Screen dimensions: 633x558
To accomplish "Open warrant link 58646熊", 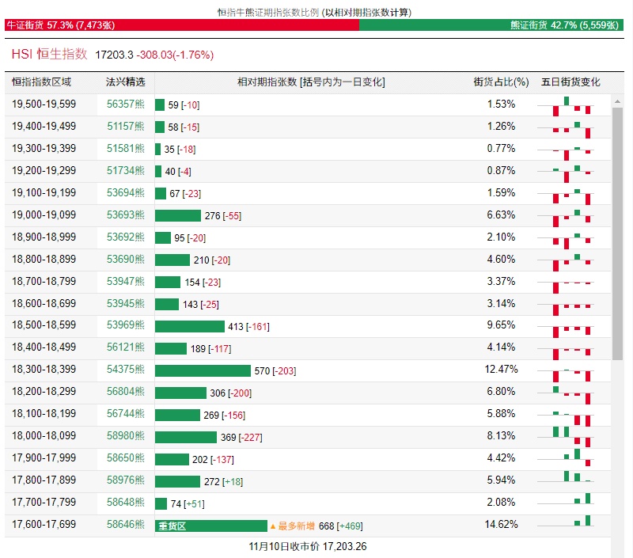I will (126, 525).
